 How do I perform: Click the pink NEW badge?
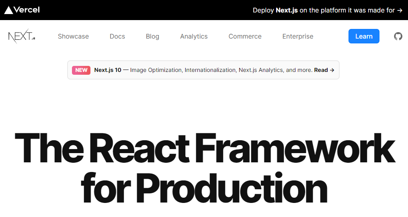(x=81, y=70)
